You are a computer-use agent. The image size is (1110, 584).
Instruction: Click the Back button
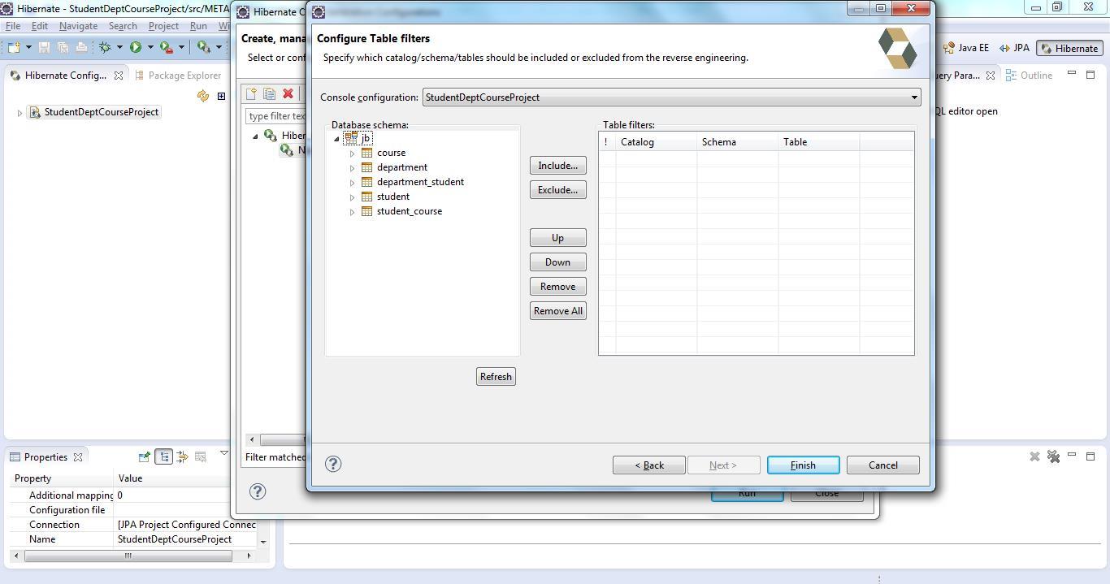(648, 465)
